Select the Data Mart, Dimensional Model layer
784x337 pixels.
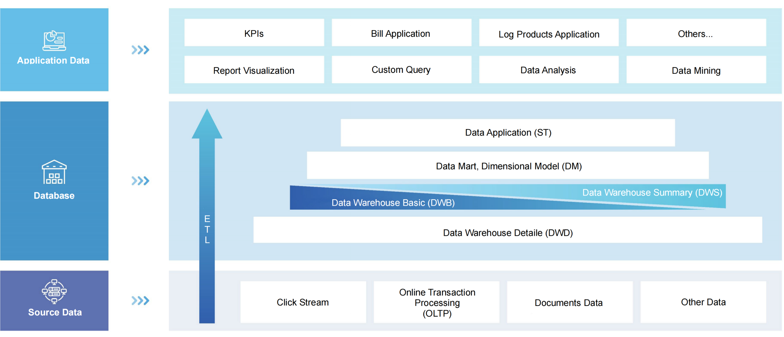tap(508, 166)
